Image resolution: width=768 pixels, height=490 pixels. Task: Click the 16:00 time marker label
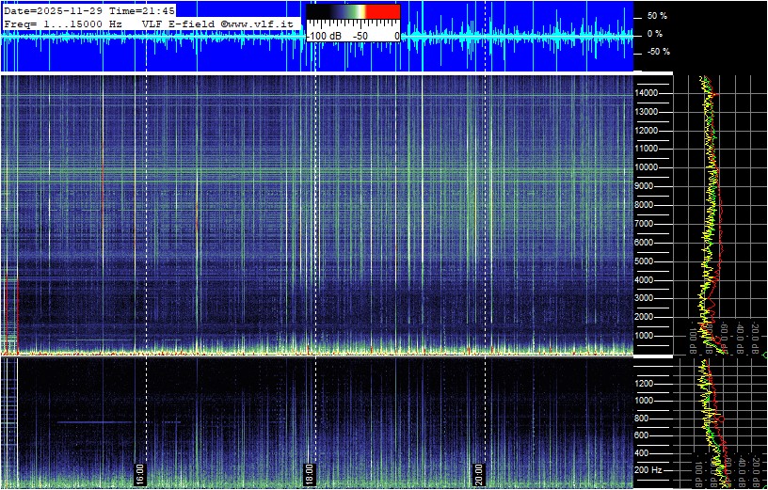[x=140, y=472]
